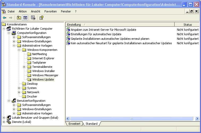Click the Drucker folder icon
The height and width of the screenshot is (133, 201).
point(24,96)
